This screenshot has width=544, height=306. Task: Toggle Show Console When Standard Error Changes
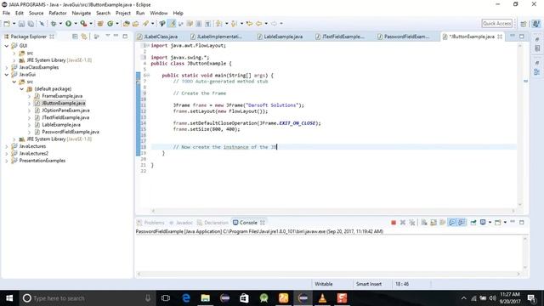point(462,223)
